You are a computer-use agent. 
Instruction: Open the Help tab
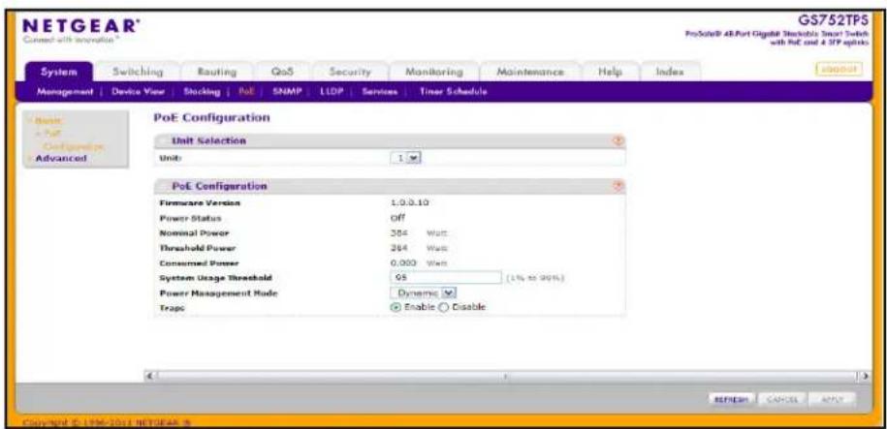[610, 73]
